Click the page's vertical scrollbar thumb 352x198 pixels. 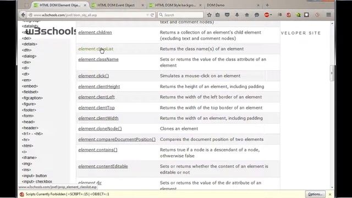[x=332, y=73]
